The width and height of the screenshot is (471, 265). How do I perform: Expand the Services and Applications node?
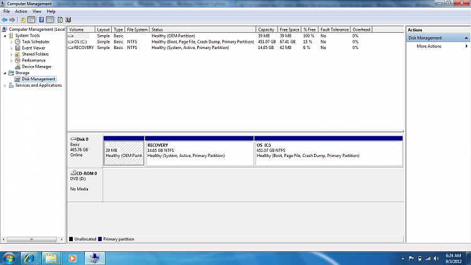pos(5,85)
